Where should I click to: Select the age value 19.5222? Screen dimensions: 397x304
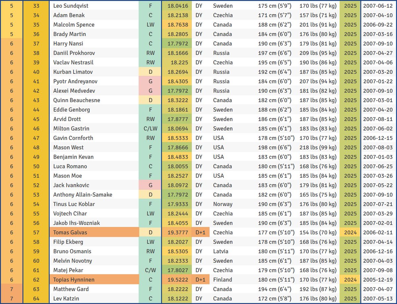[178, 280]
